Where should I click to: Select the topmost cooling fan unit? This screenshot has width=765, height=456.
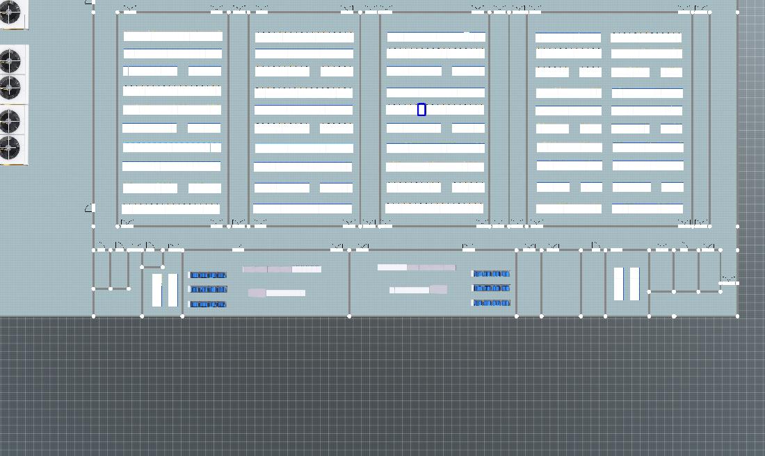coord(10,13)
